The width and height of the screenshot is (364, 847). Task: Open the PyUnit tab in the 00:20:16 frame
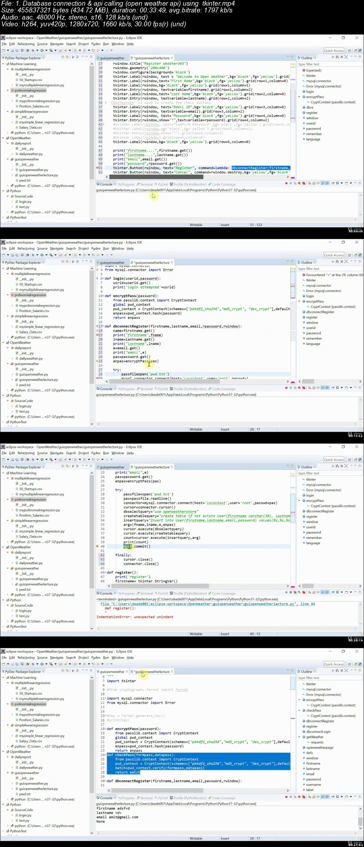pyautogui.click(x=161, y=593)
